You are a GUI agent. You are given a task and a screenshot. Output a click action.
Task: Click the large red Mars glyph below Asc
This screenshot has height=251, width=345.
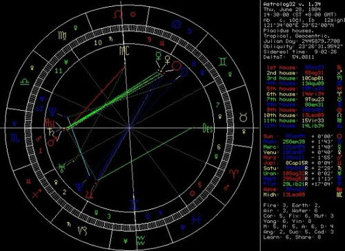52,142
